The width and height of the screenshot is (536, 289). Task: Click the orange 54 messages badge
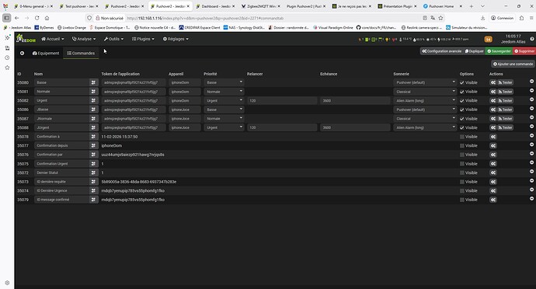click(488, 40)
